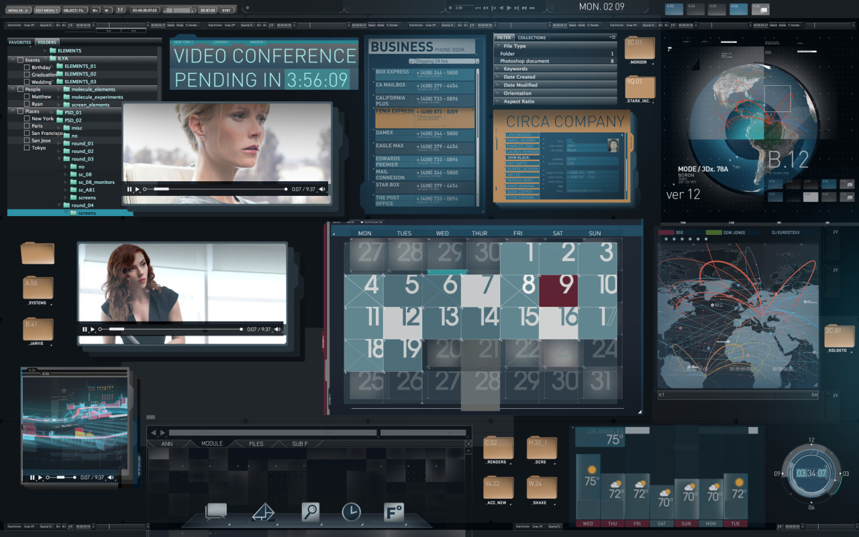This screenshot has width=859, height=537.
Task: Open the _DCRE folder icon
Action: click(x=542, y=448)
